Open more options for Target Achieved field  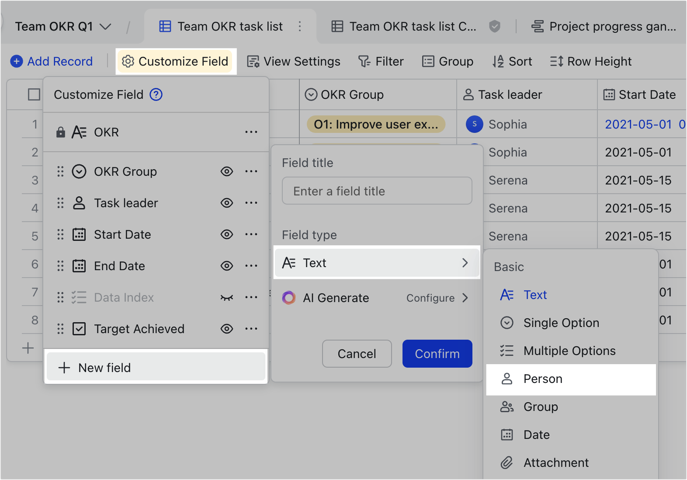pos(251,329)
